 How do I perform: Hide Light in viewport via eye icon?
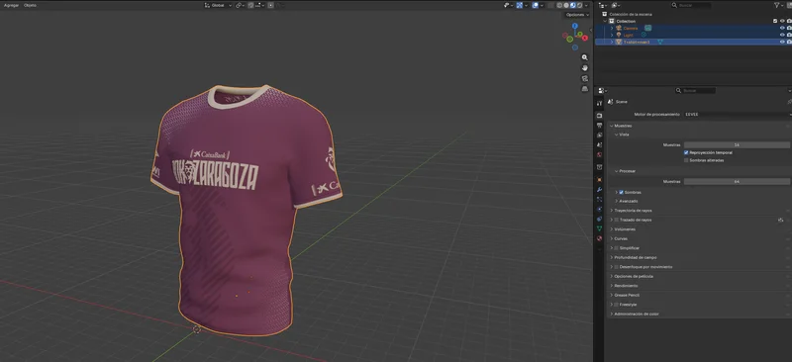tap(782, 35)
